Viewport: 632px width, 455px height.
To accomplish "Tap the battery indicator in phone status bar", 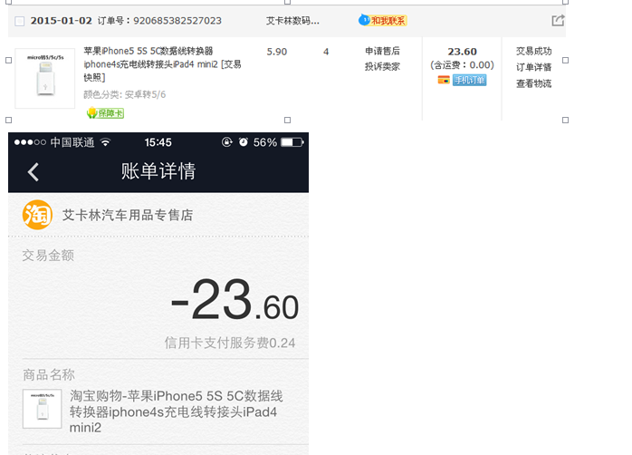I will tap(292, 142).
